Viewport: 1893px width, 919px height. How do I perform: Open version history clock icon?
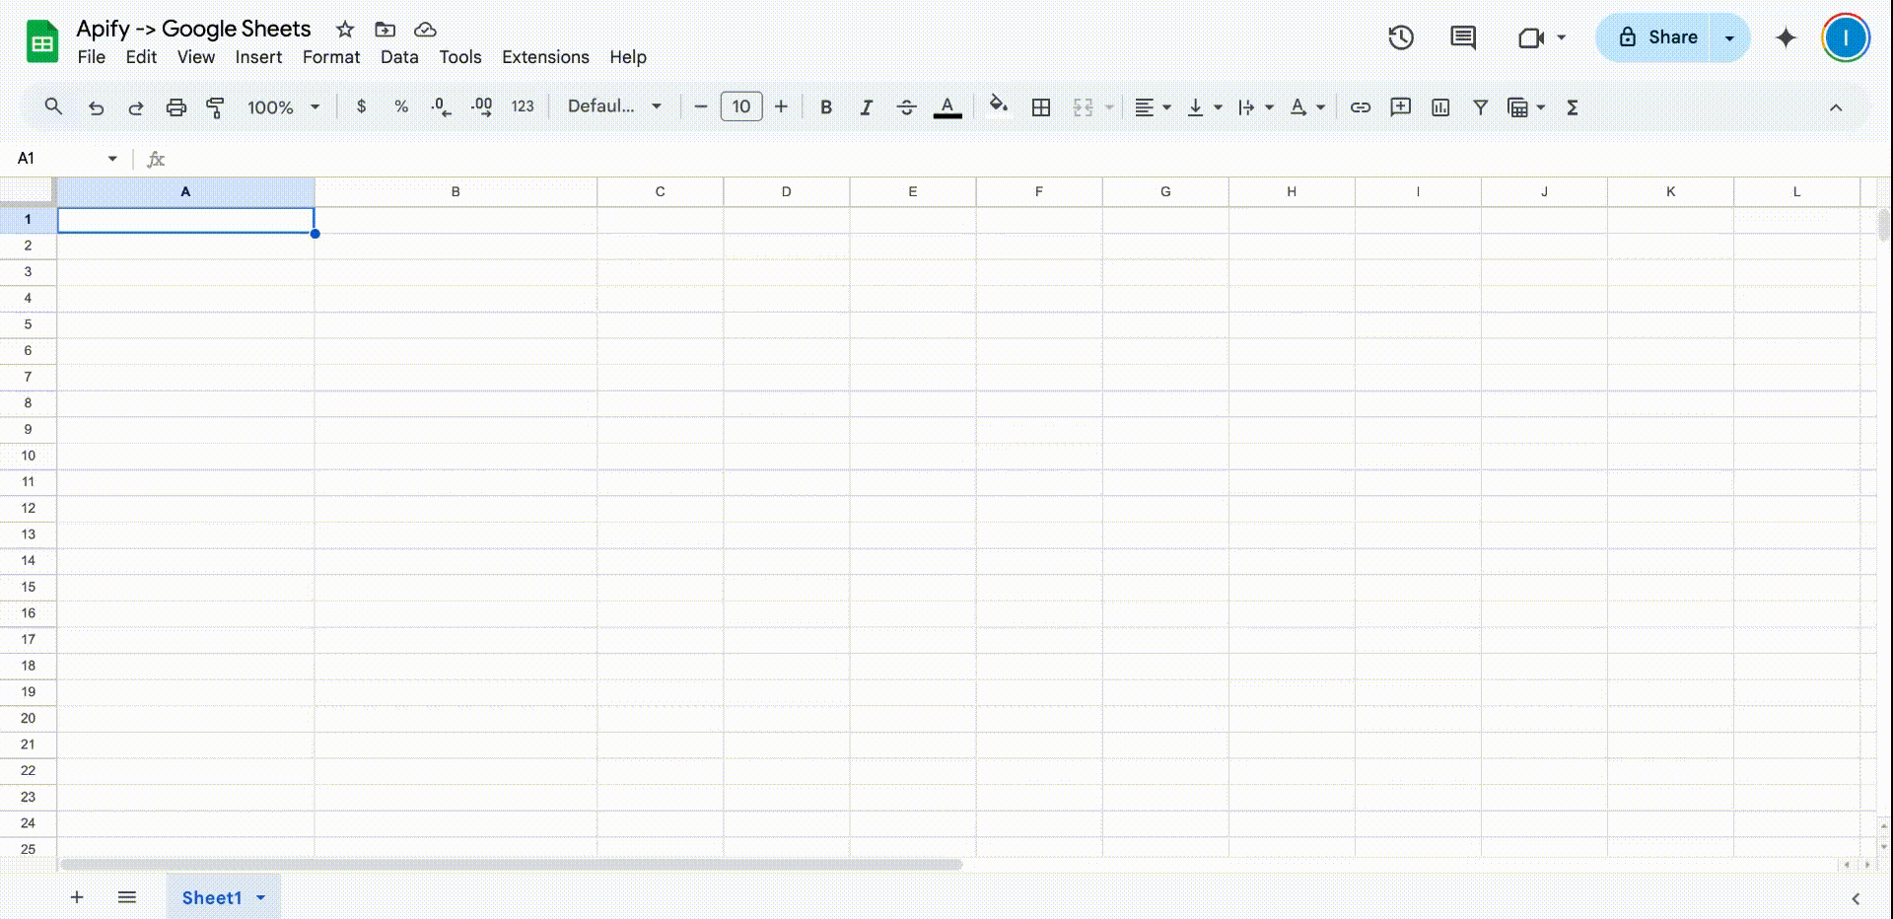(1401, 37)
